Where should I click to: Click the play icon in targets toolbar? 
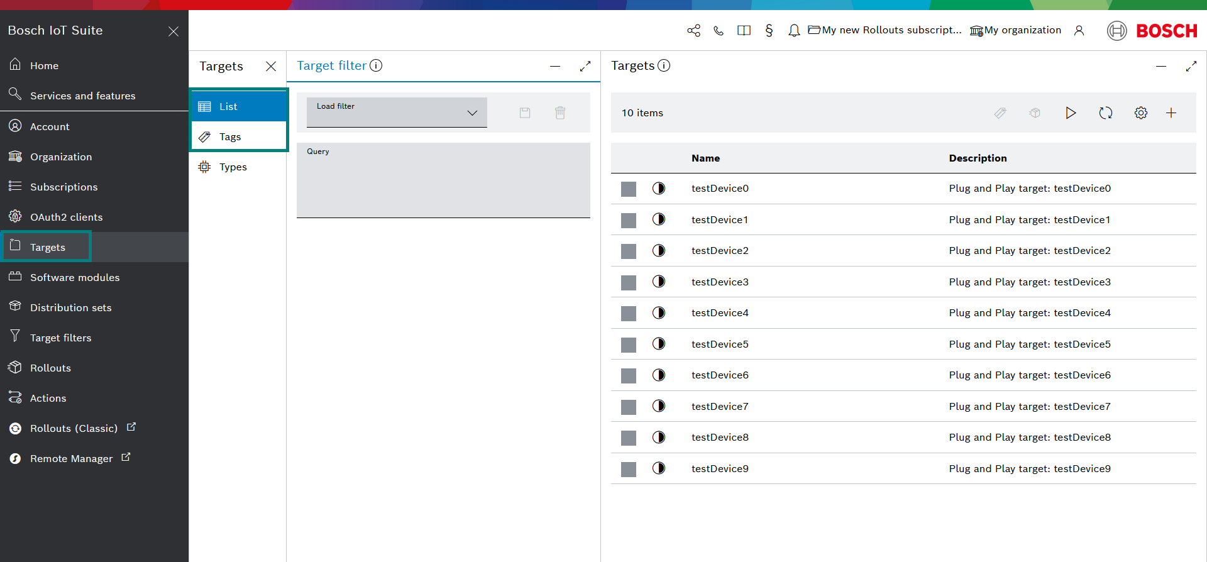coord(1070,113)
